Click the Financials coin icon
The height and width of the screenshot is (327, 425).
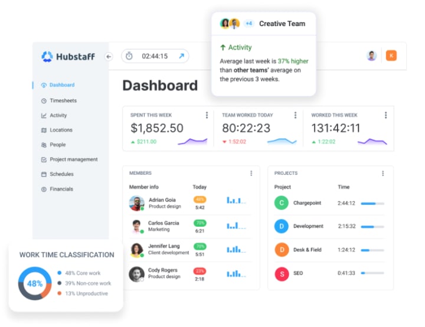(44, 189)
